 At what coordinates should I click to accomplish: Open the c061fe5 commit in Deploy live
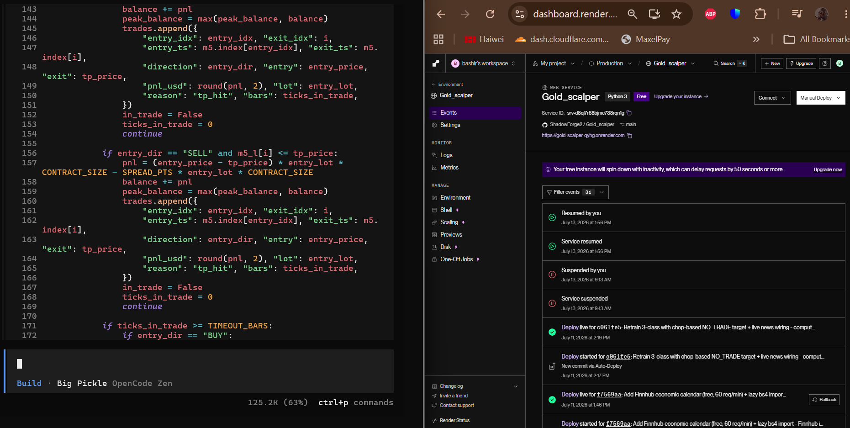(x=609, y=328)
